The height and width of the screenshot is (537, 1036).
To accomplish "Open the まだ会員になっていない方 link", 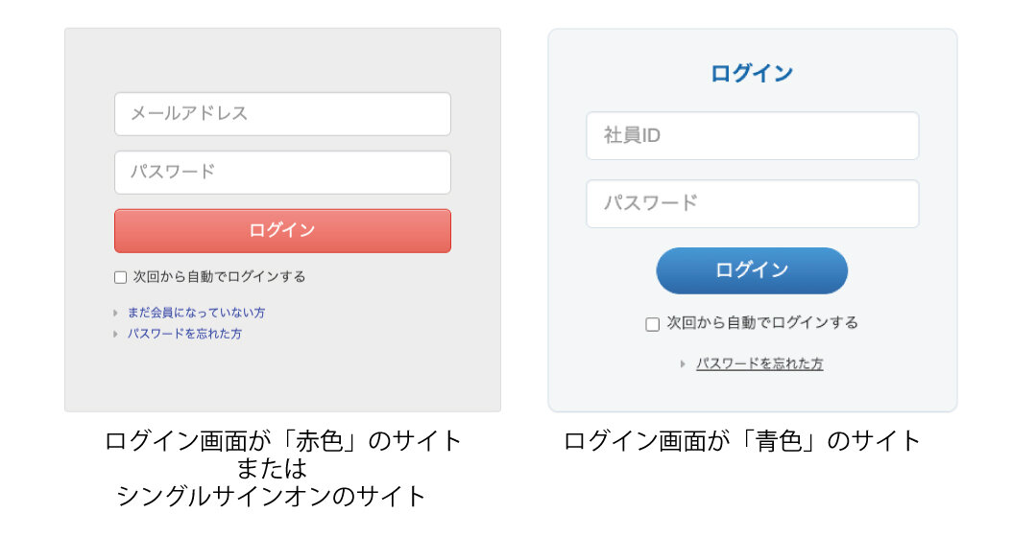I will [x=196, y=313].
